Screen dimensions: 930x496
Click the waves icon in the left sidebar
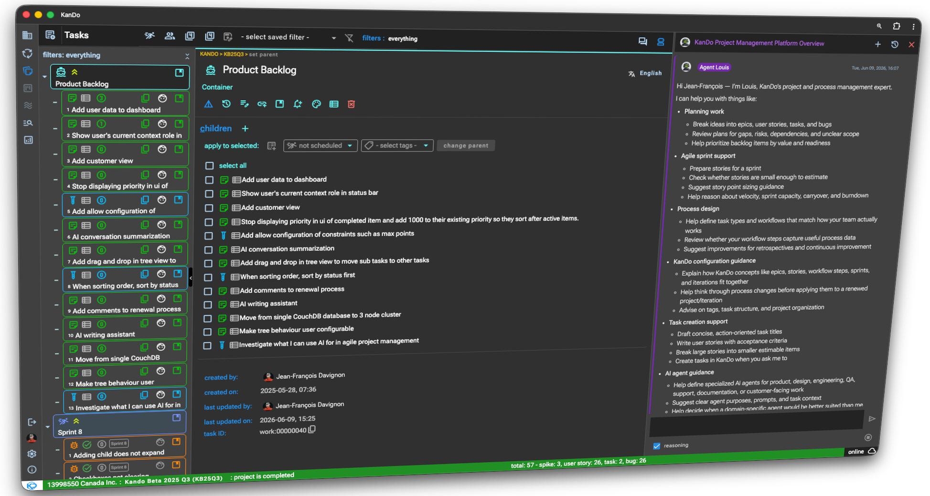coord(28,105)
